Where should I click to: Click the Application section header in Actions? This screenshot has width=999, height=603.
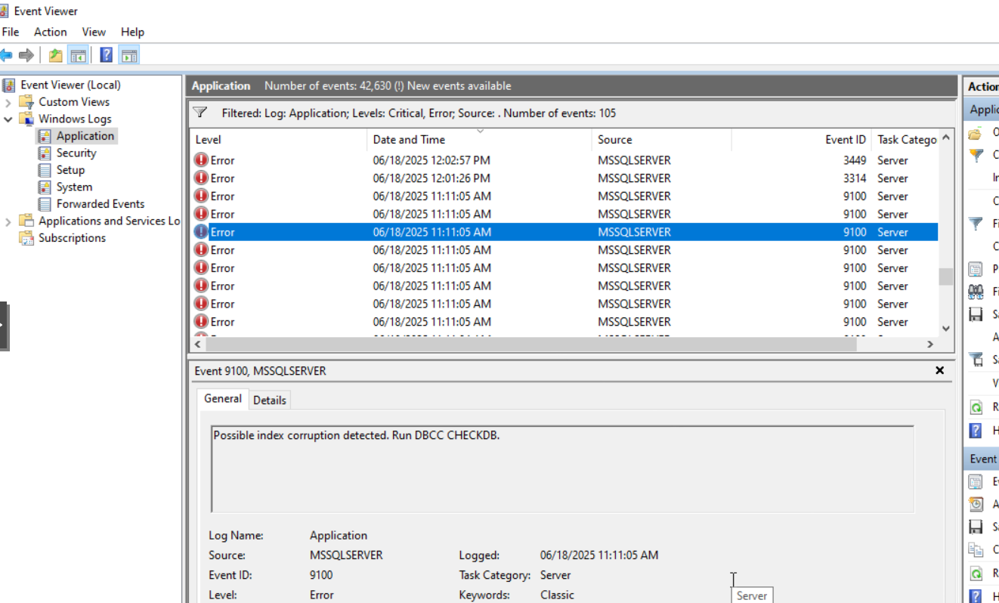click(x=982, y=110)
